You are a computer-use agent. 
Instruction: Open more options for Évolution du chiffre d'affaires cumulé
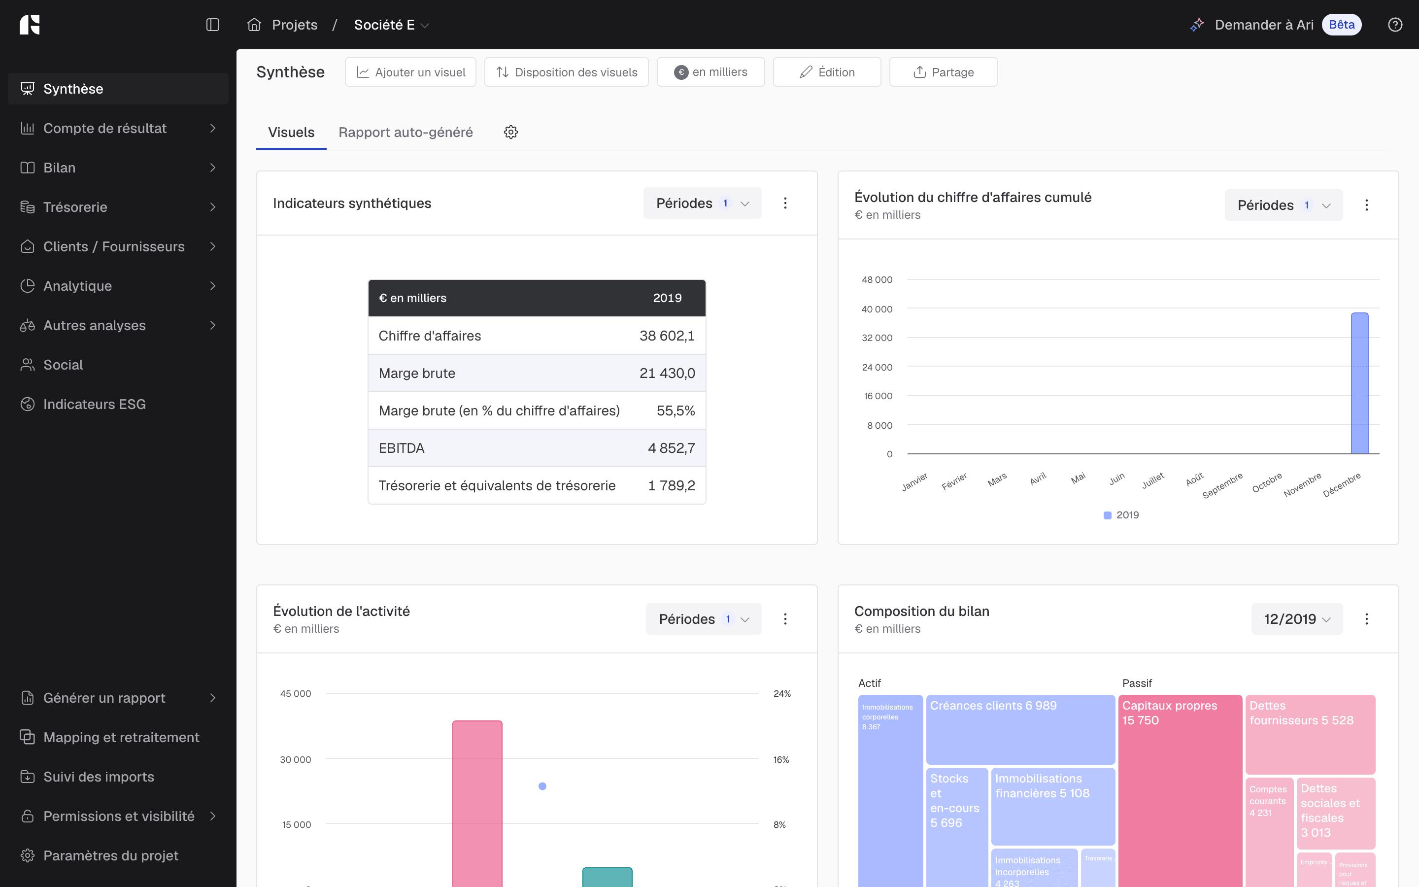pyautogui.click(x=1366, y=205)
